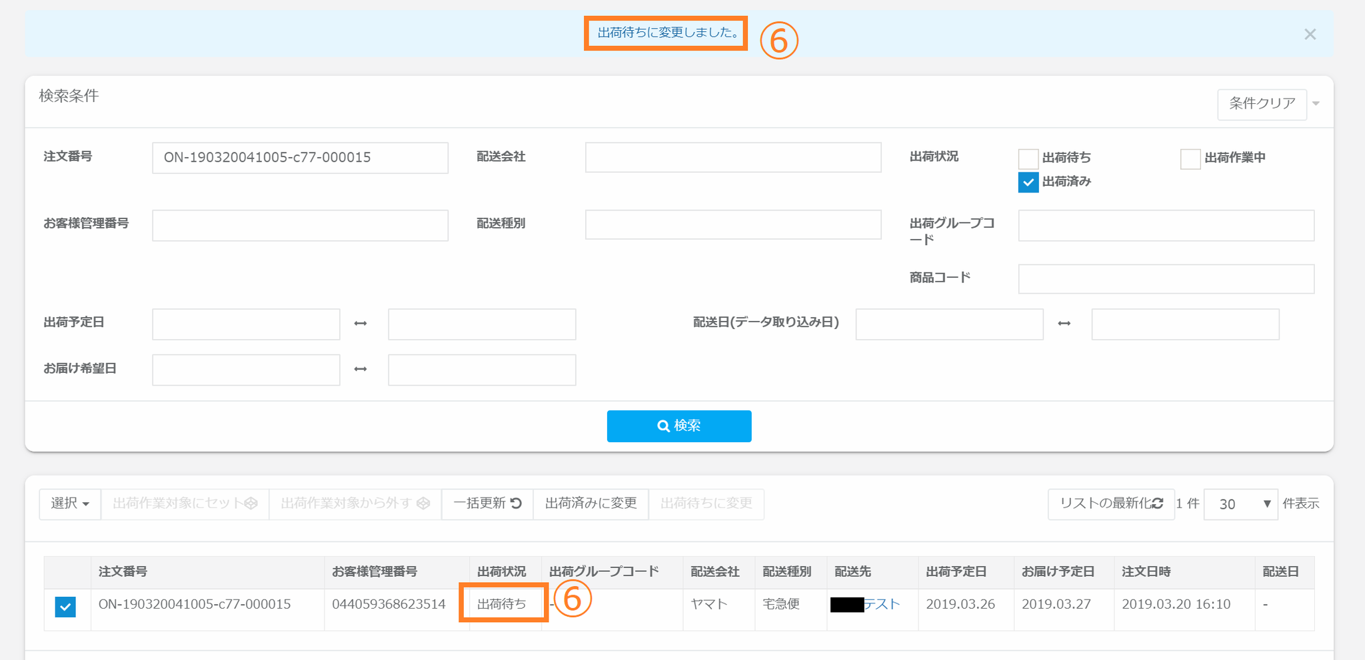Uncheck the 出荷済み status checkbox
1365x660 pixels.
tap(1028, 182)
